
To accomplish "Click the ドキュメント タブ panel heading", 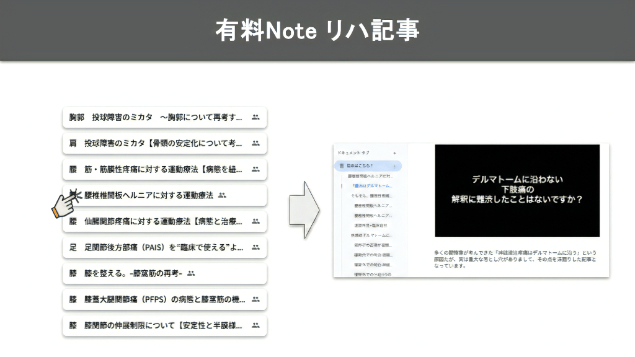I will click(353, 153).
